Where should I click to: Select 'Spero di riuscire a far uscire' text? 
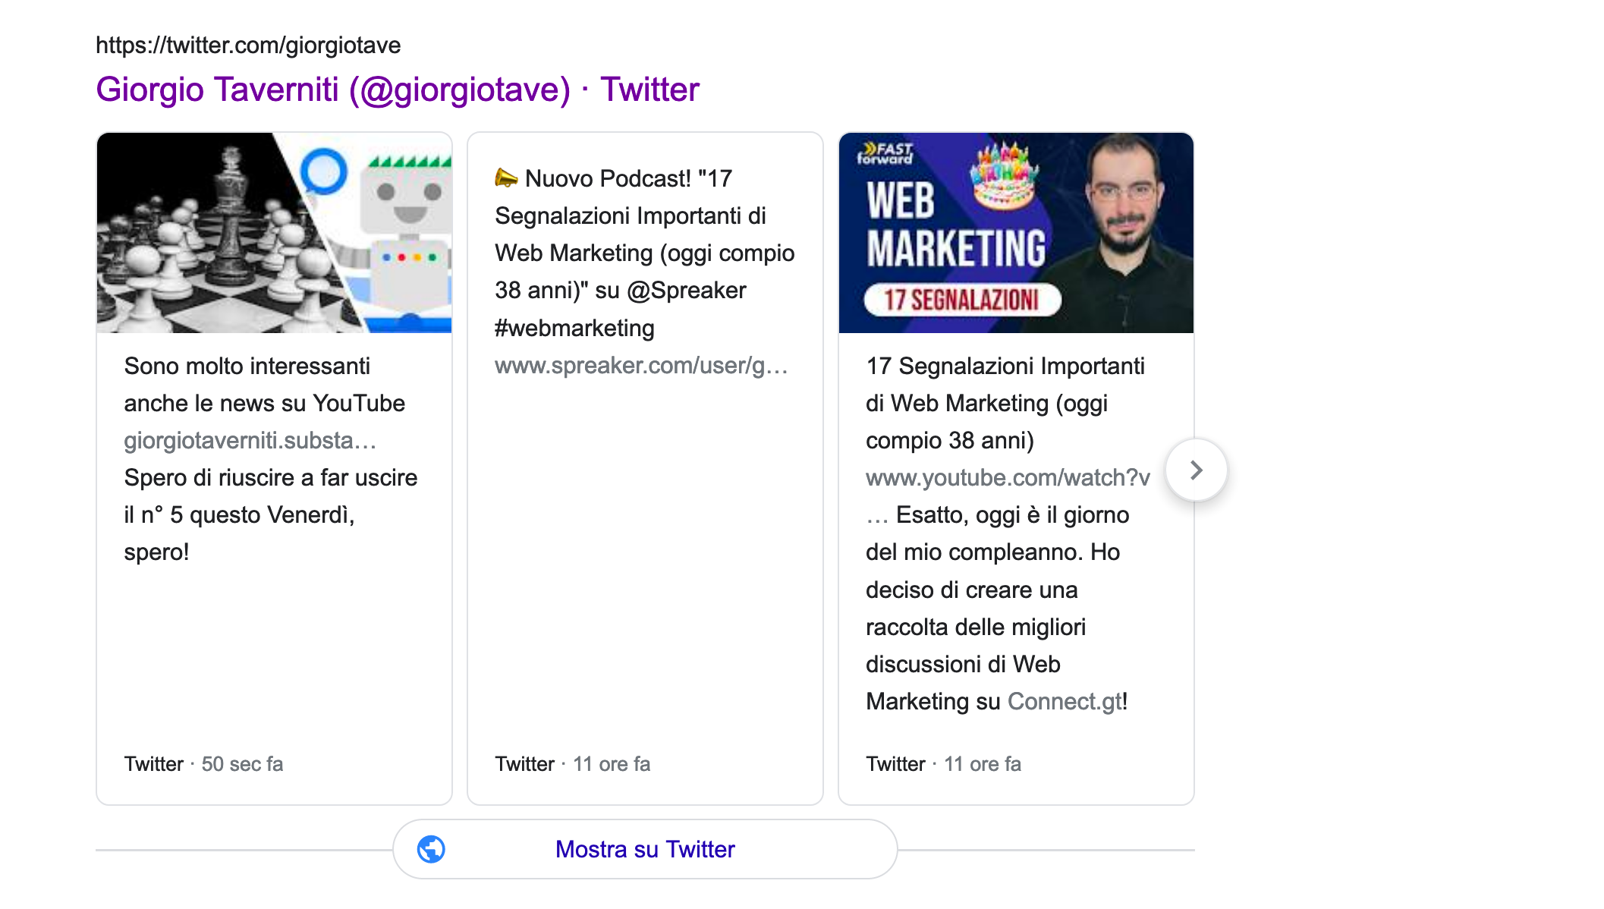(271, 478)
